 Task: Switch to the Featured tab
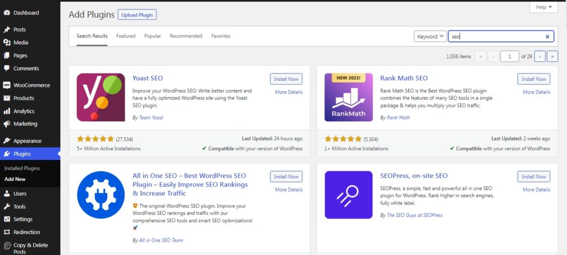126,36
